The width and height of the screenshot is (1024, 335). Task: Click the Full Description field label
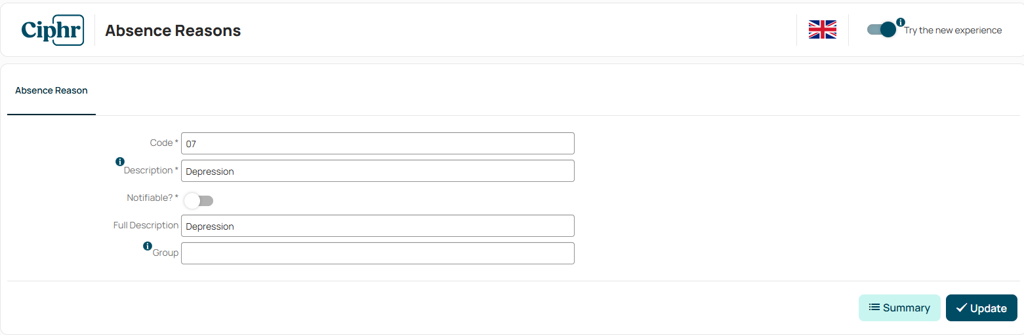146,225
